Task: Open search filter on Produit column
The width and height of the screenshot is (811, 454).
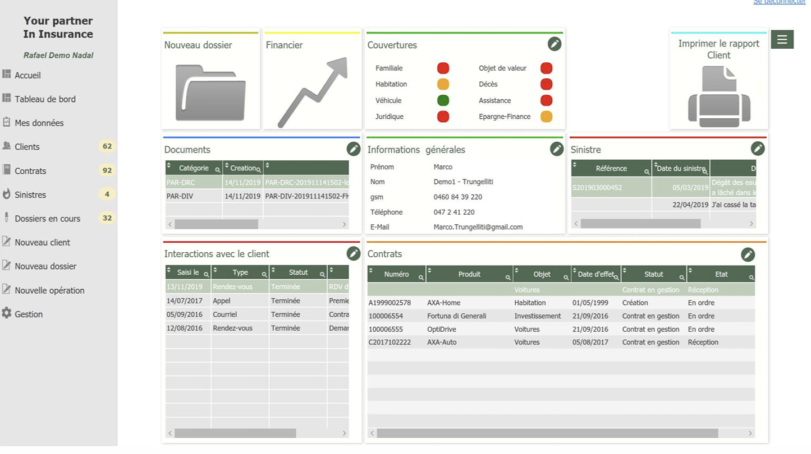Action: pos(507,277)
